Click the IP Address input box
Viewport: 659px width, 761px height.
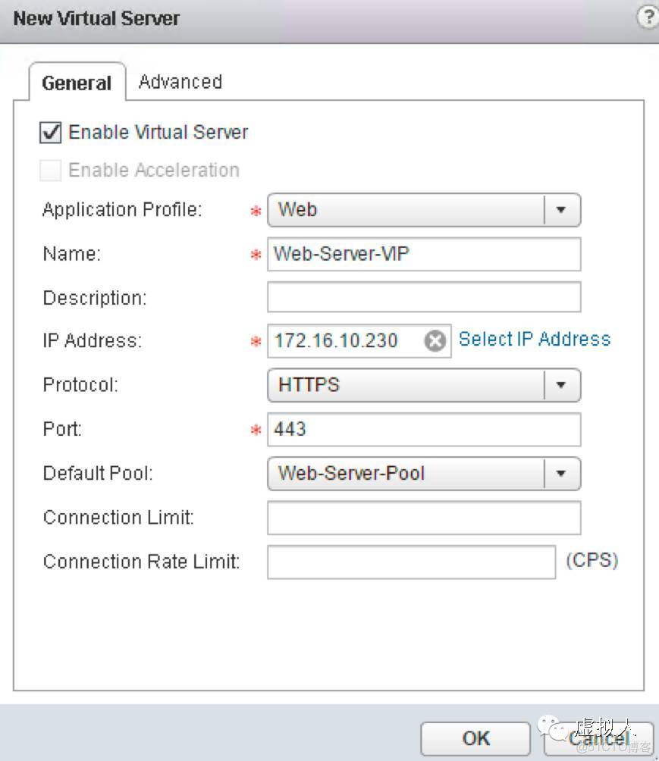(x=345, y=341)
